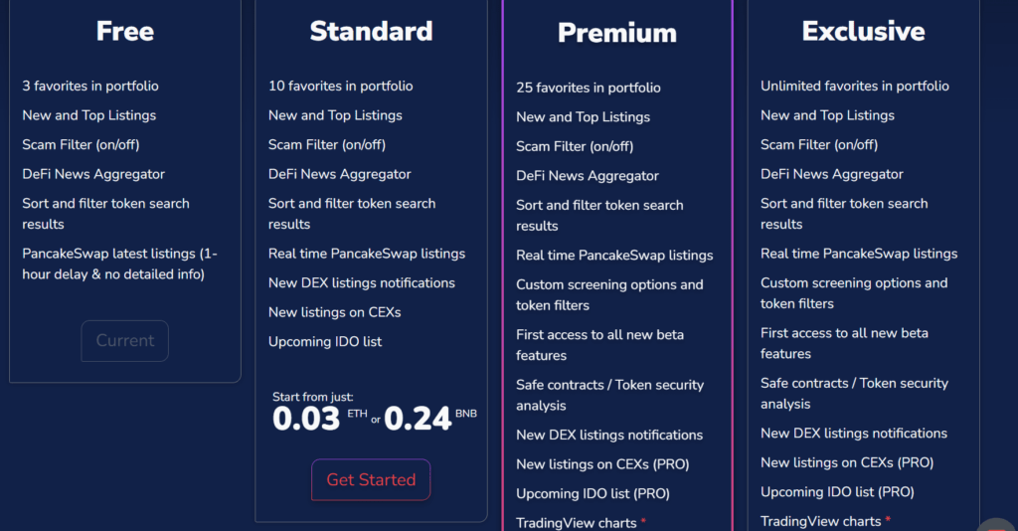
Task: Click "25 favorites in portfolio" in Premium plan
Action: tap(589, 88)
